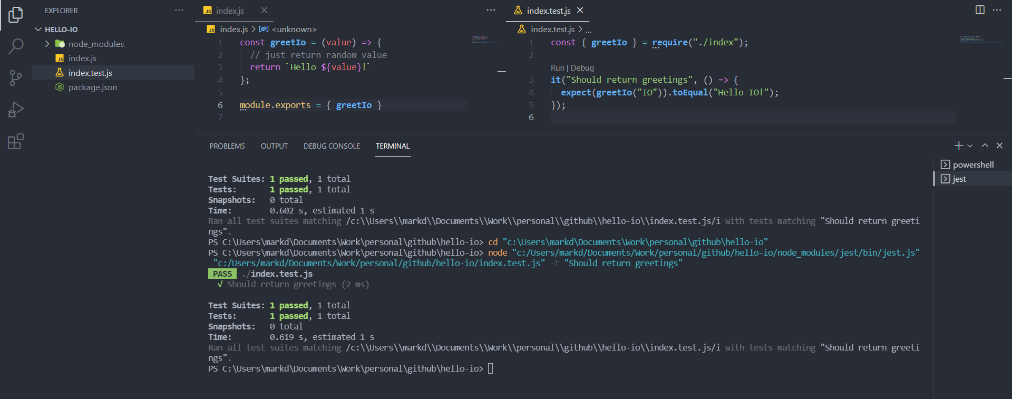Click the right editor minimap
The width and height of the screenshot is (1012, 399).
click(981, 39)
